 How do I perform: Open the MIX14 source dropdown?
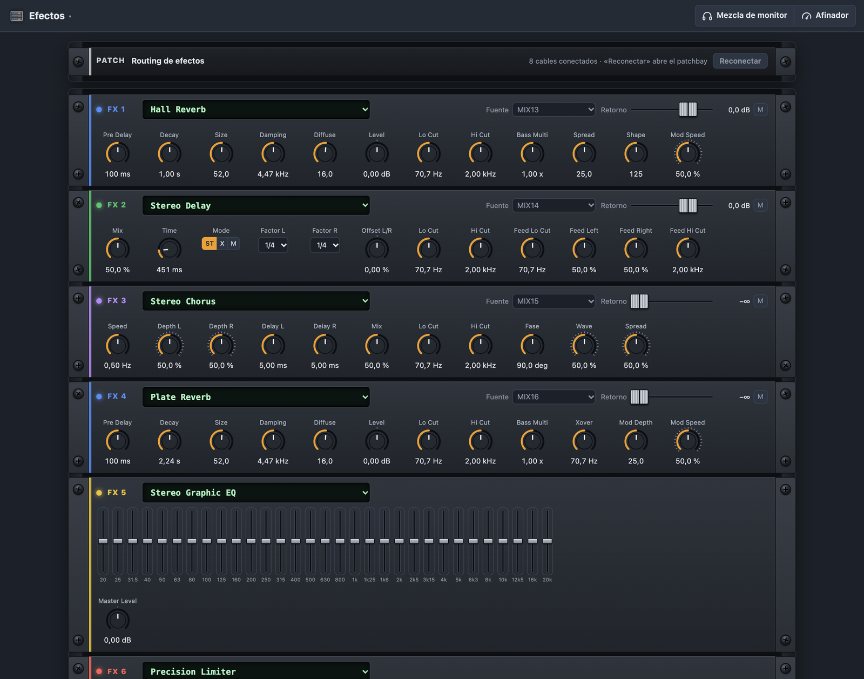click(553, 205)
